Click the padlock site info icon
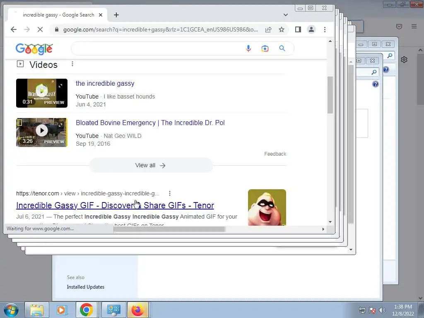 tap(56, 29)
